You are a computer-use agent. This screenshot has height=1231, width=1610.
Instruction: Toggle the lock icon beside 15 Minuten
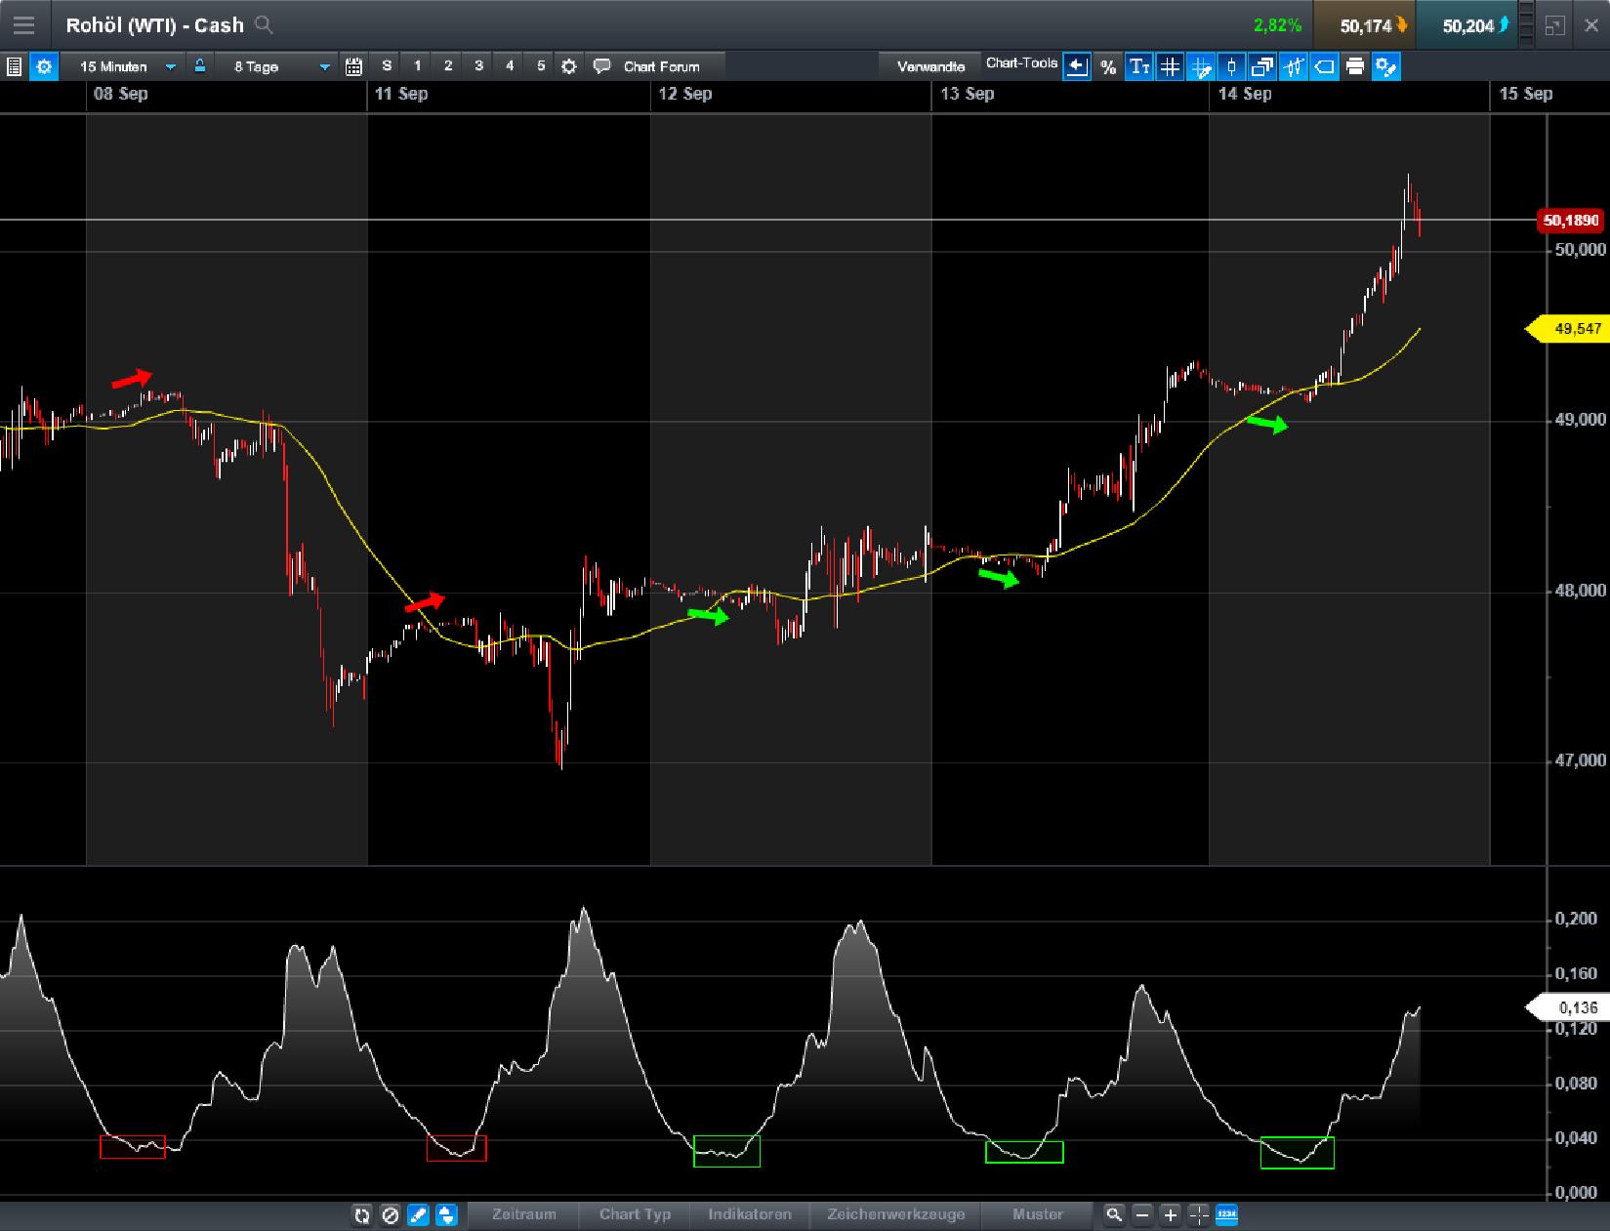tap(198, 66)
